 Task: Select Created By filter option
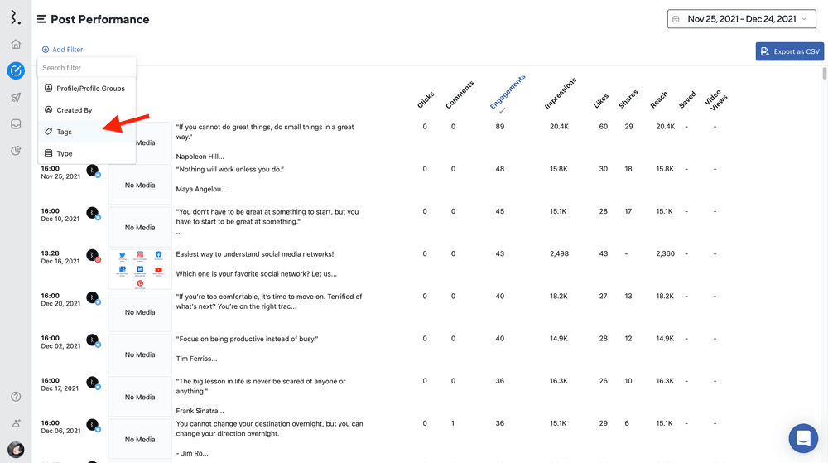point(74,110)
